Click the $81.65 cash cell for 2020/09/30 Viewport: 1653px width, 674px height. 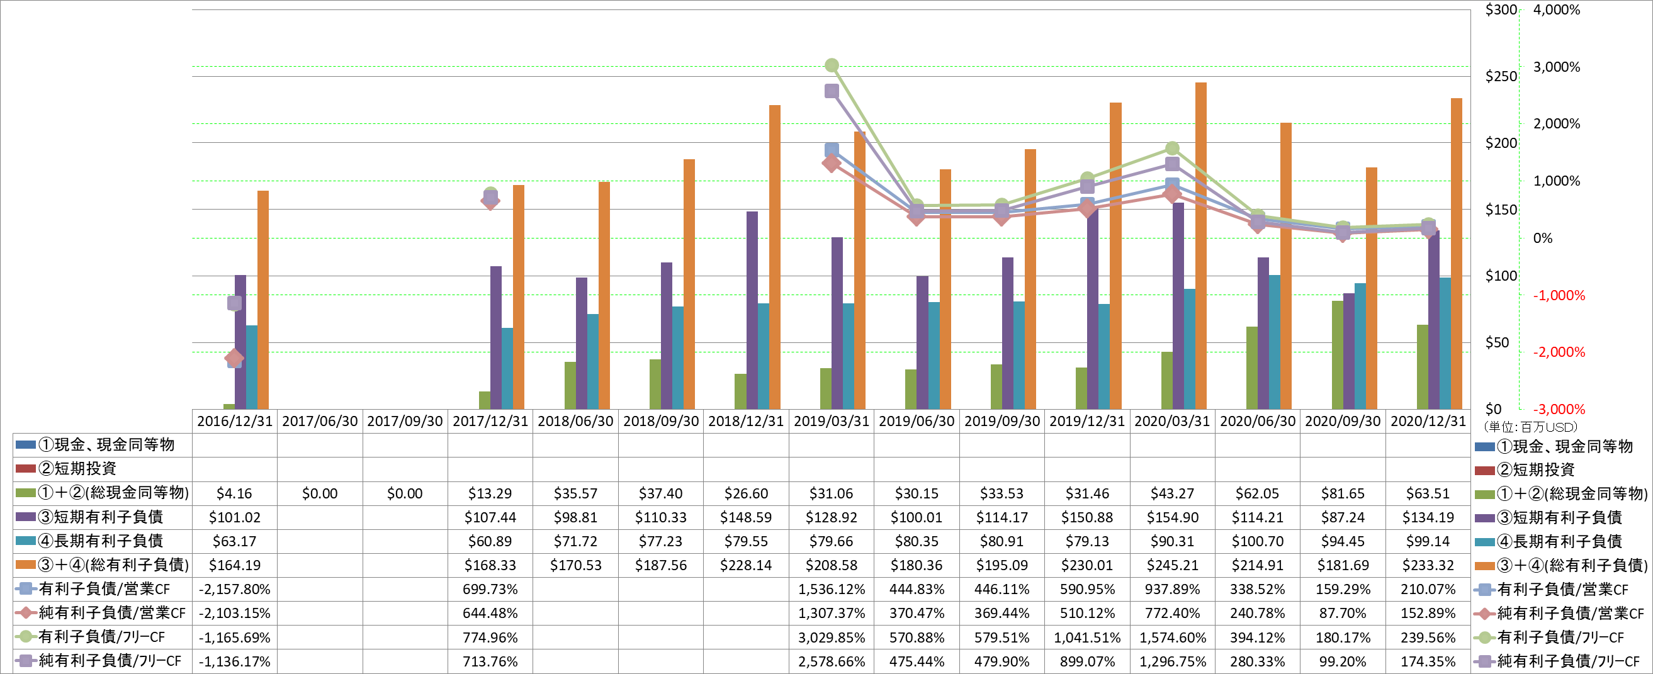1343,493
